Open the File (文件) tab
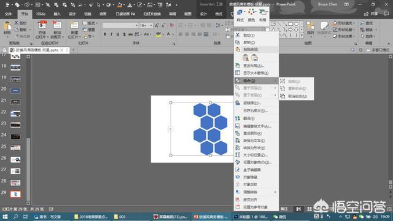 [8, 14]
